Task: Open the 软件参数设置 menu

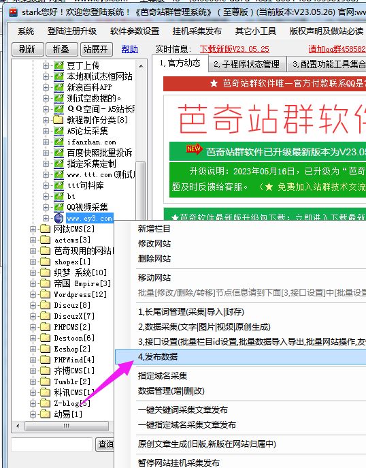Action: pyautogui.click(x=135, y=31)
